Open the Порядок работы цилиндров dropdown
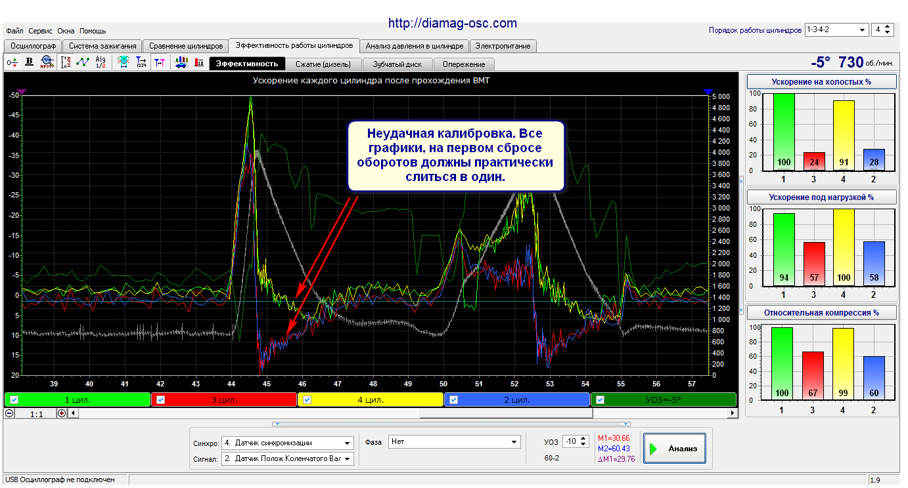Viewport: 908px width, 488px height. [x=836, y=30]
